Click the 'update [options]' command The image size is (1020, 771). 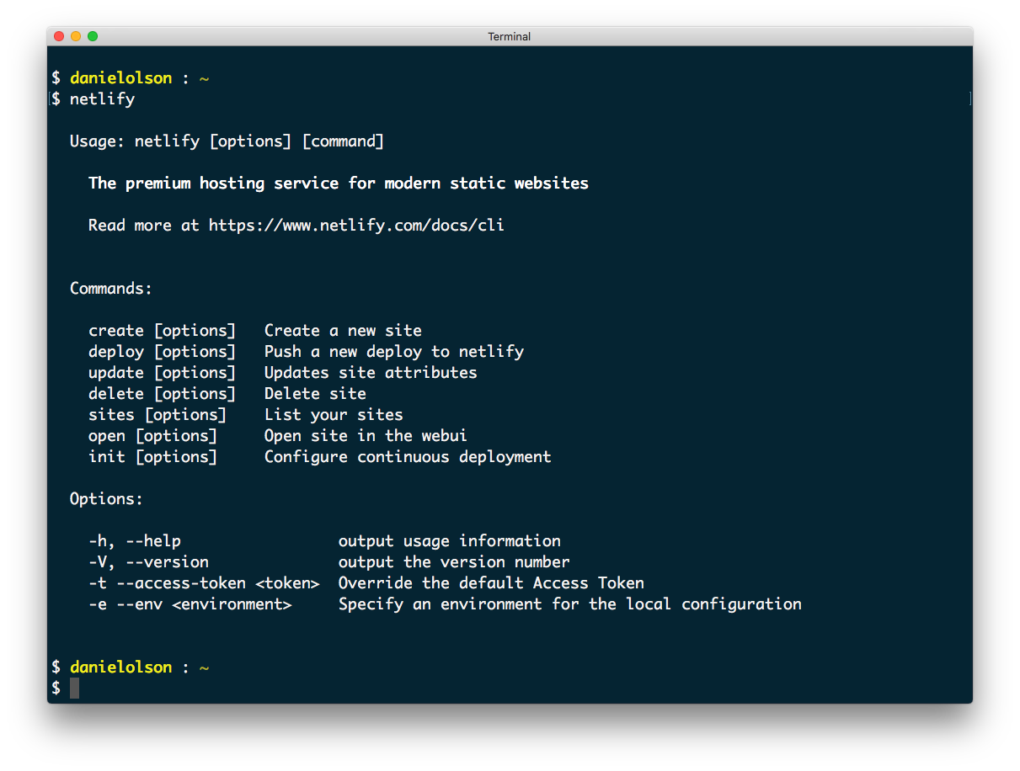(x=163, y=373)
